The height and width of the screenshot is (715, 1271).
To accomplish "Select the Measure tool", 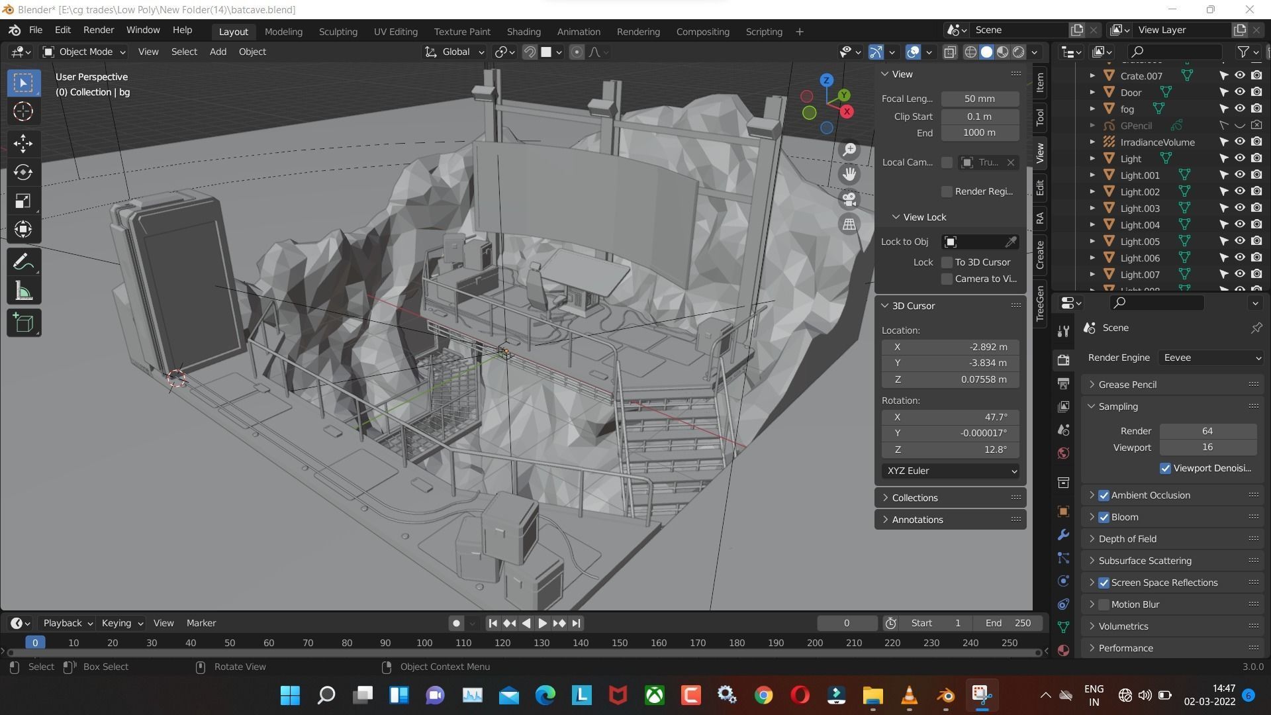I will pos(24,291).
